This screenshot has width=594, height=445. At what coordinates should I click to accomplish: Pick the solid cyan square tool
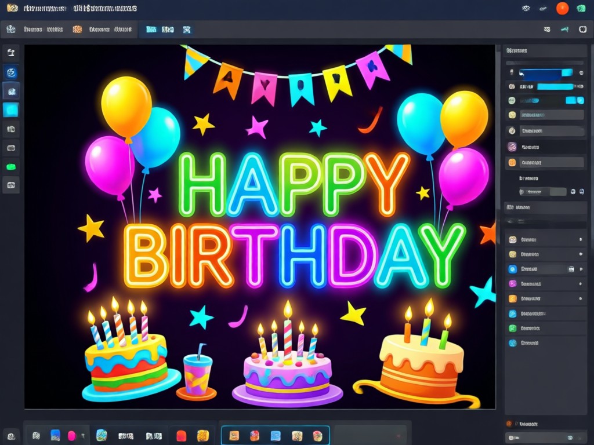(11, 110)
